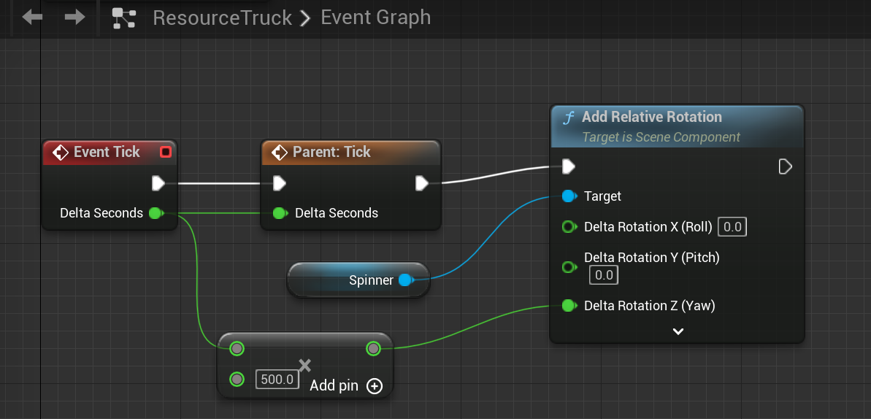Click the Delta Rotation X (Roll) pin
The width and height of the screenshot is (871, 419).
point(569,227)
